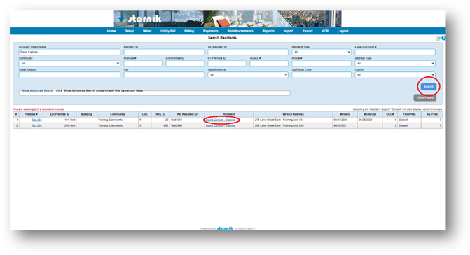Click the Account / Billing Name field
This screenshot has height=255, width=470.
pos(69,52)
